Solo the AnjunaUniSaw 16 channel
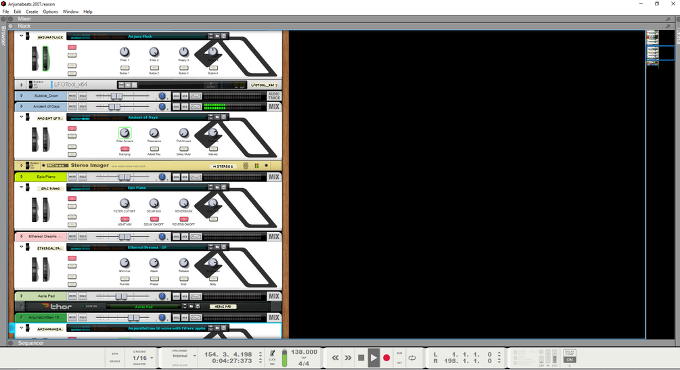The width and height of the screenshot is (680, 370). [83, 317]
